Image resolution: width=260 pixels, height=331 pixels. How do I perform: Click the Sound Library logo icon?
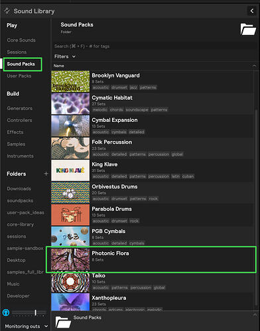coord(7,11)
